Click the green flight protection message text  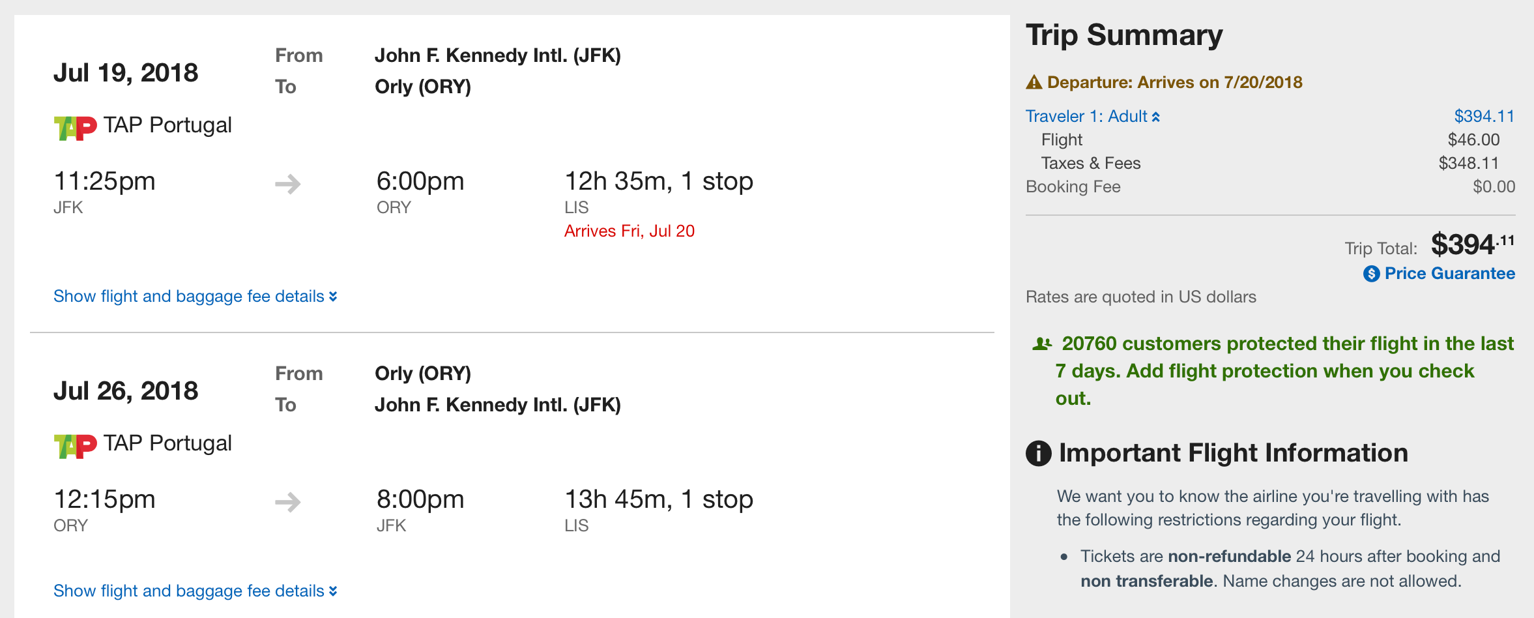click(1271, 370)
